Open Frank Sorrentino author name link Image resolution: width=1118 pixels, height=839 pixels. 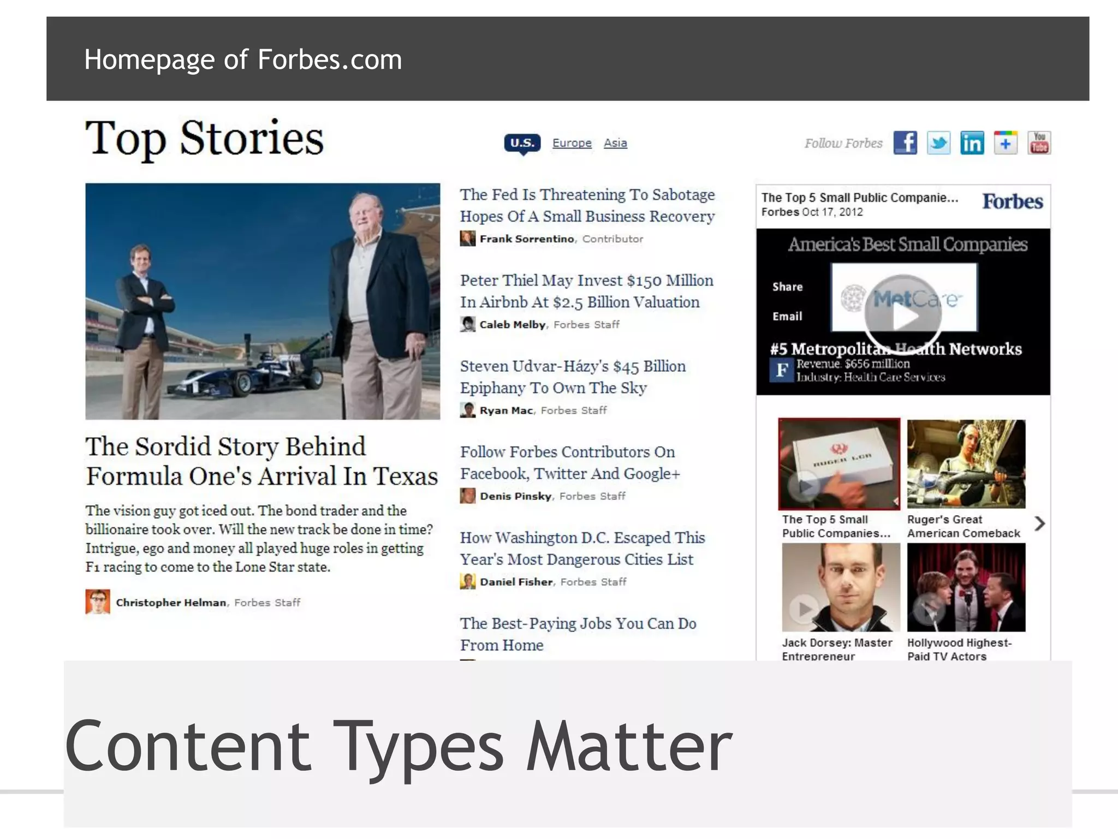[x=527, y=239]
